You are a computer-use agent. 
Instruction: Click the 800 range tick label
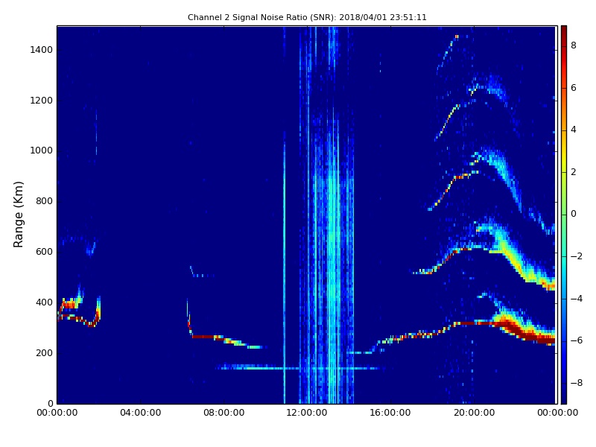(44, 201)
